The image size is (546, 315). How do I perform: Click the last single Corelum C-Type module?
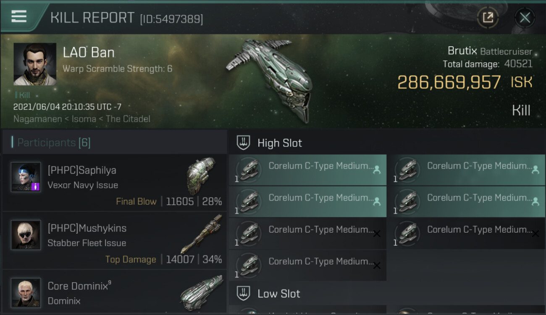(x=307, y=265)
